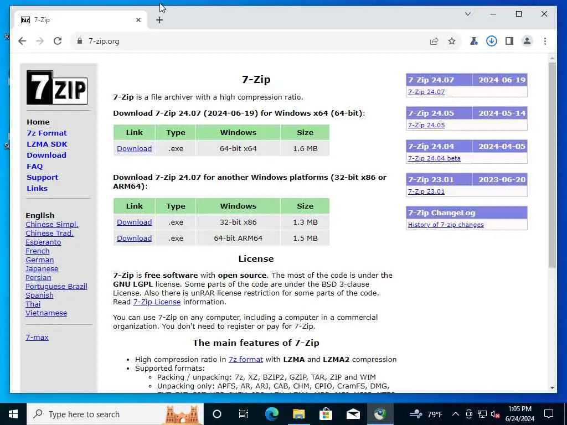The width and height of the screenshot is (567, 425).
Task: Click the 7-Zip logo image
Action: point(57,87)
